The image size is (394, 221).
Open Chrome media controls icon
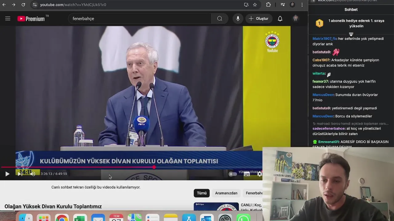[x=283, y=5]
